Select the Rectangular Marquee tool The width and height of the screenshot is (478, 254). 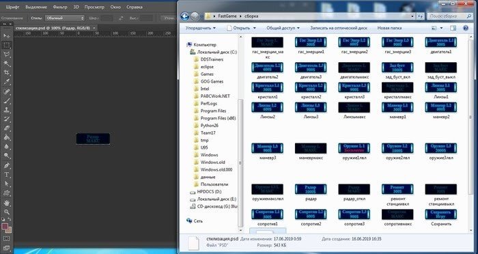pos(6,45)
